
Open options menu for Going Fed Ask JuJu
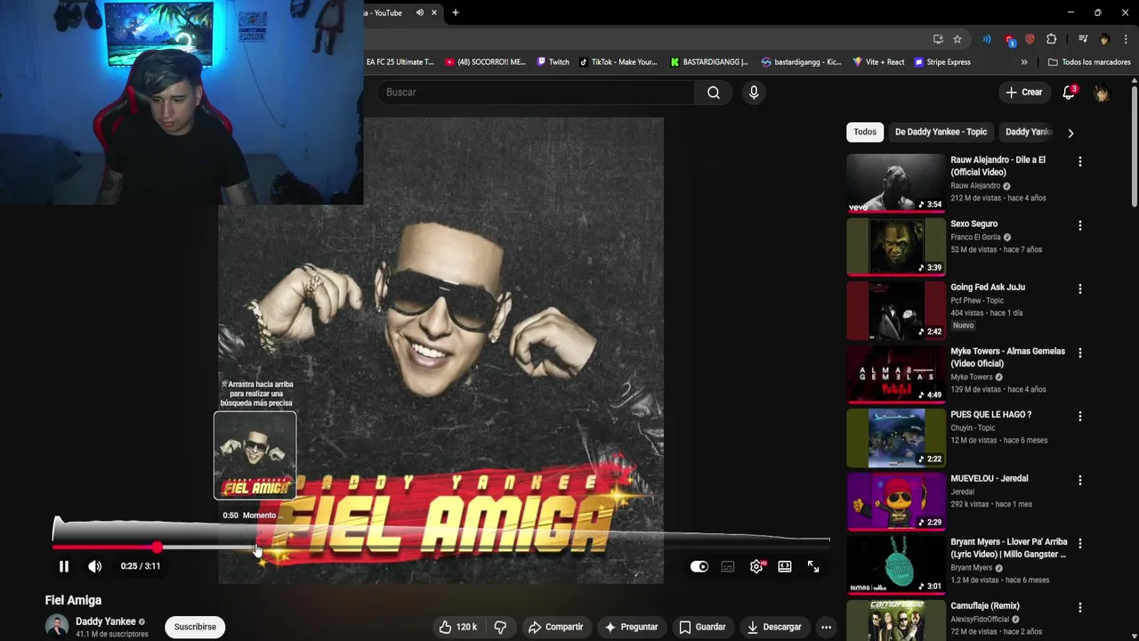pyautogui.click(x=1080, y=289)
